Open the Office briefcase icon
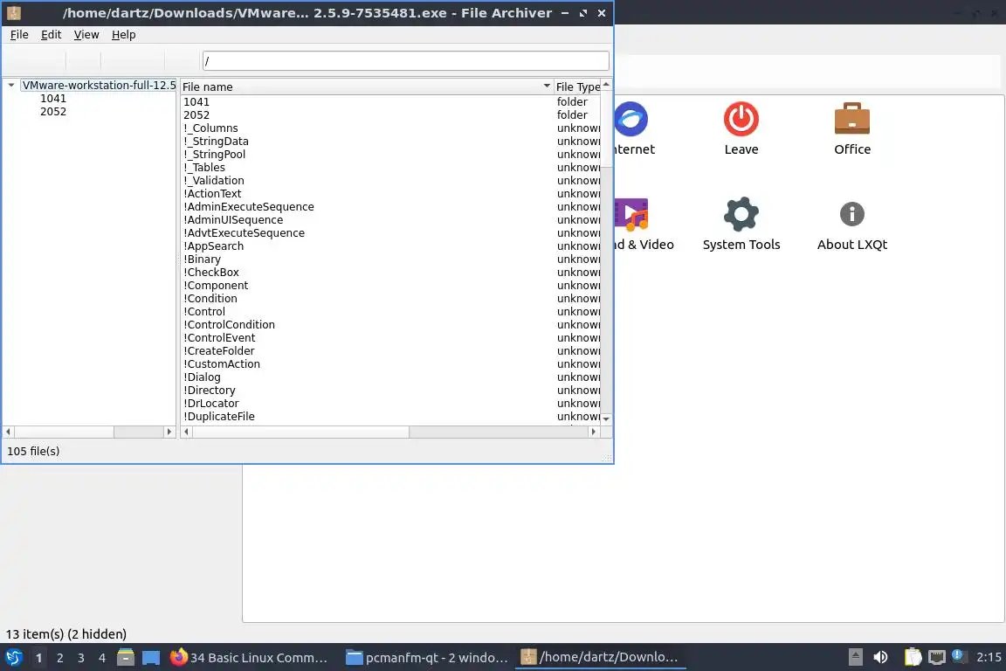The height and width of the screenshot is (671, 1006). (x=852, y=120)
